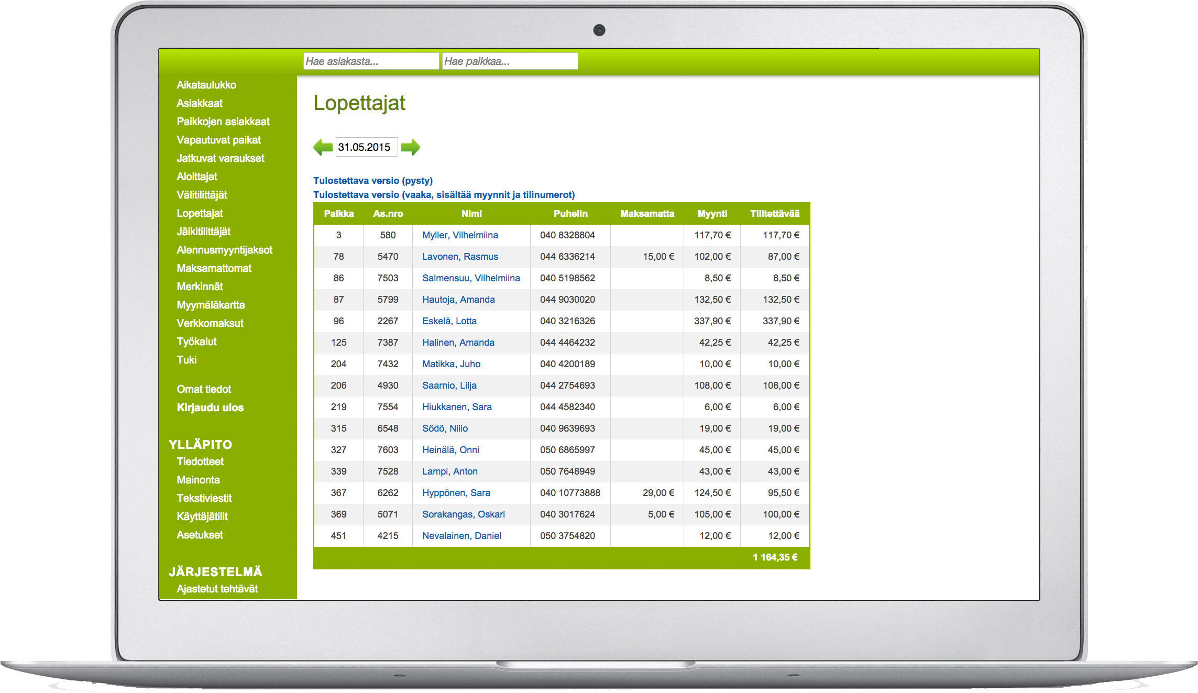Go to previous date with left green arrow
The height and width of the screenshot is (693, 1198).
tap(323, 147)
